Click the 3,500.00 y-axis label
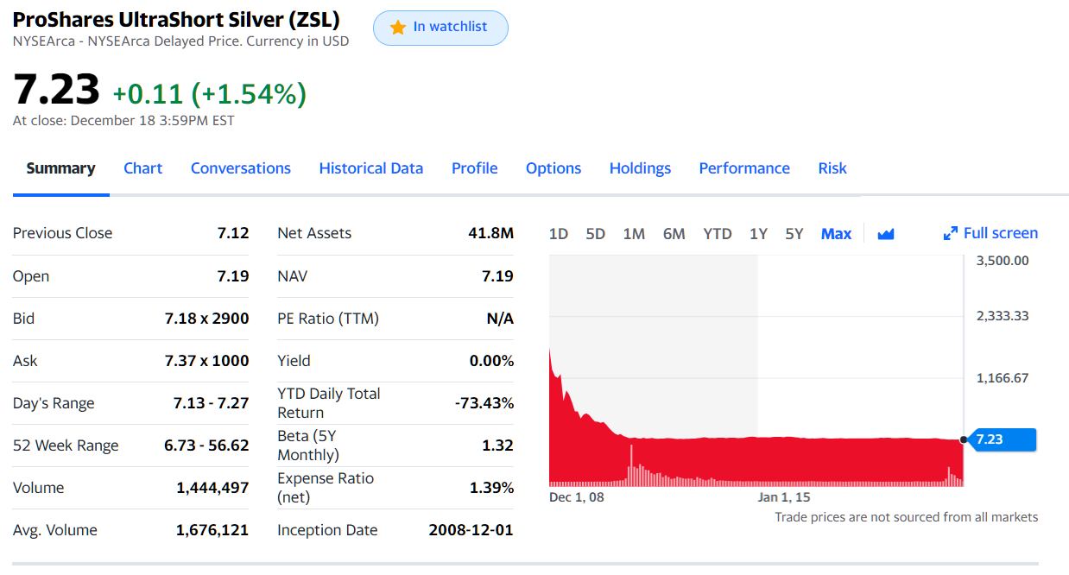 pyautogui.click(x=1003, y=261)
